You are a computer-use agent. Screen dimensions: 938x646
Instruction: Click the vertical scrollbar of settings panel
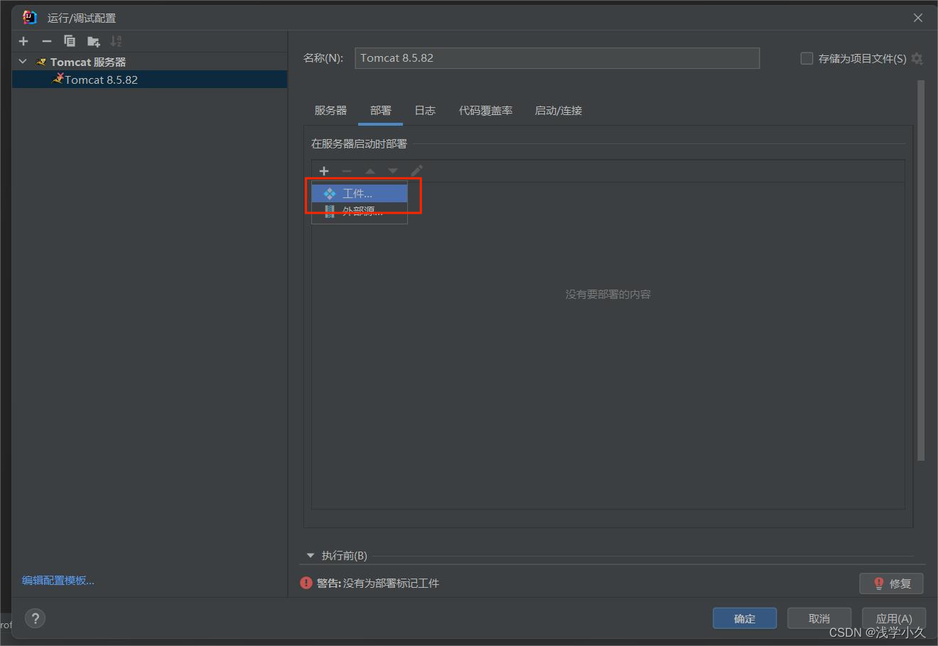click(922, 270)
